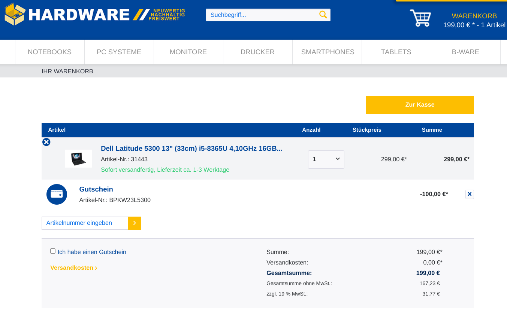Open the Notebooks category
507x312 pixels.
50,52
